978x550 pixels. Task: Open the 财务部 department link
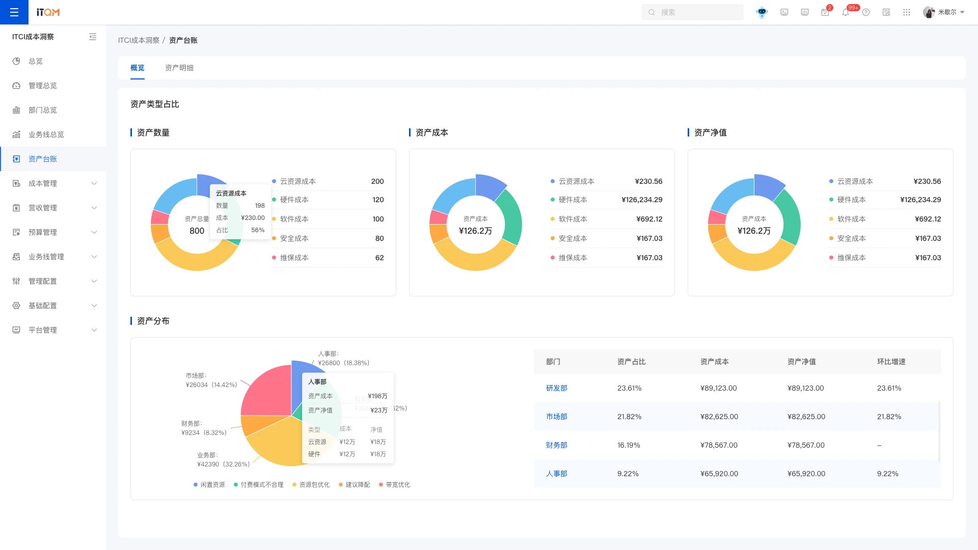[x=557, y=445]
